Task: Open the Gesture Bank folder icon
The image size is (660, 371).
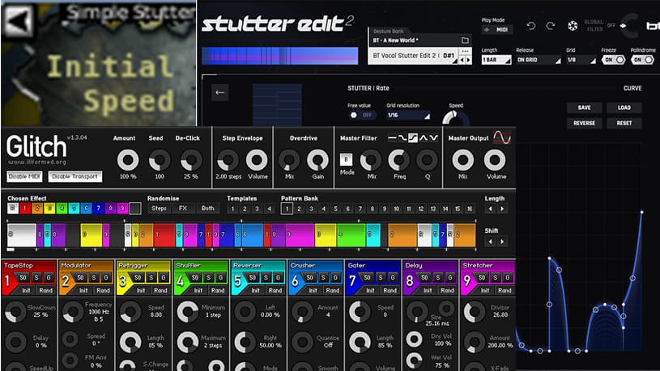Action: [465, 40]
